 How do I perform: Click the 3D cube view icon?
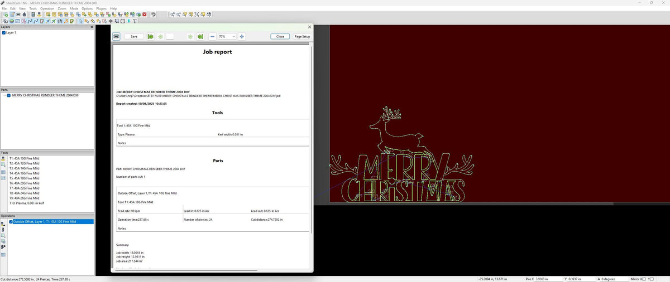point(12,21)
